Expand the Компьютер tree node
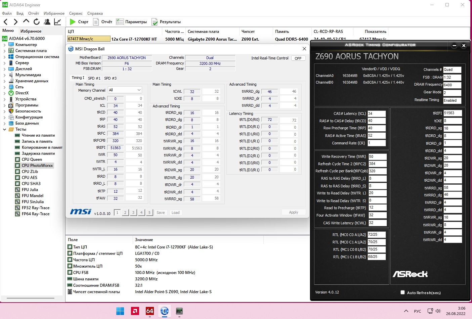 [4, 45]
